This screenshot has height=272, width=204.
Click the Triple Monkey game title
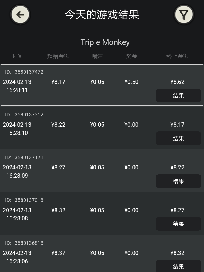point(105,42)
